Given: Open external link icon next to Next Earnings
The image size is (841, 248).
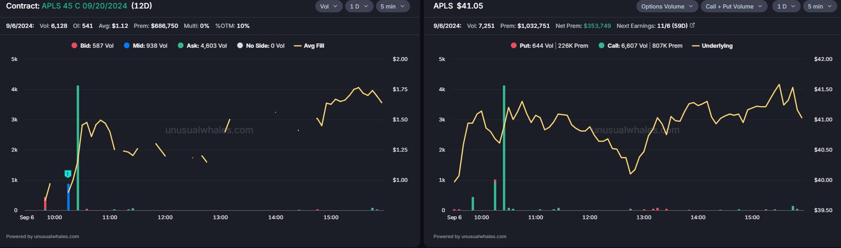Looking at the screenshot, I should [x=692, y=26].
